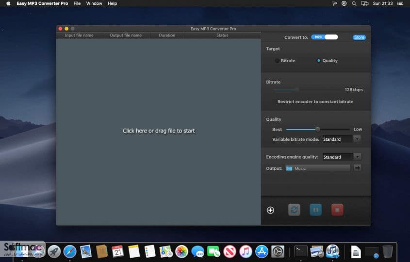Start conversion with the refresh arrows button
Image resolution: width=410 pixels, height=262 pixels.
coord(294,210)
